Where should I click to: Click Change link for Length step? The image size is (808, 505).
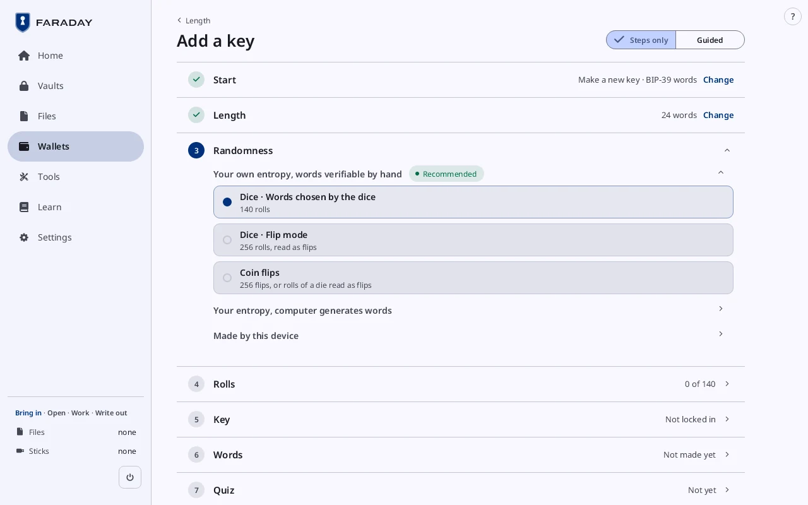718,115
